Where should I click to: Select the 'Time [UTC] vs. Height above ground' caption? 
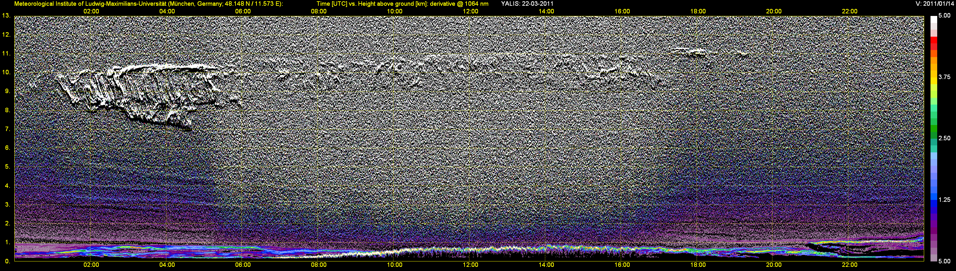coord(402,4)
